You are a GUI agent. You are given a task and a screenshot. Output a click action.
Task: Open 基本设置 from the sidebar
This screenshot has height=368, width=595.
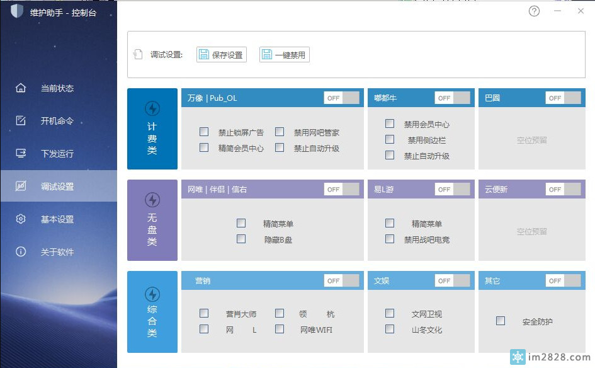[x=57, y=219]
